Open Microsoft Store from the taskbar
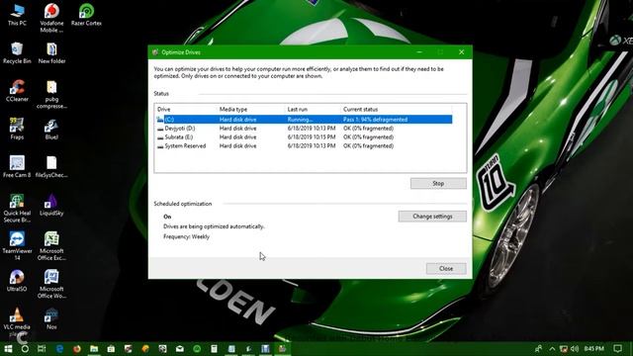 [x=111, y=349]
